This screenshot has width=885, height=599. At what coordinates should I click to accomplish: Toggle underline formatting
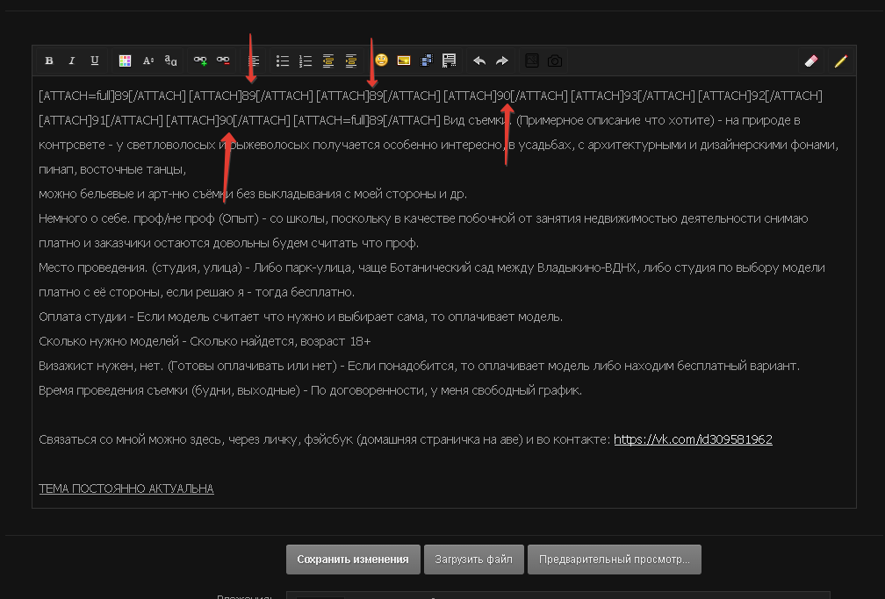point(95,61)
